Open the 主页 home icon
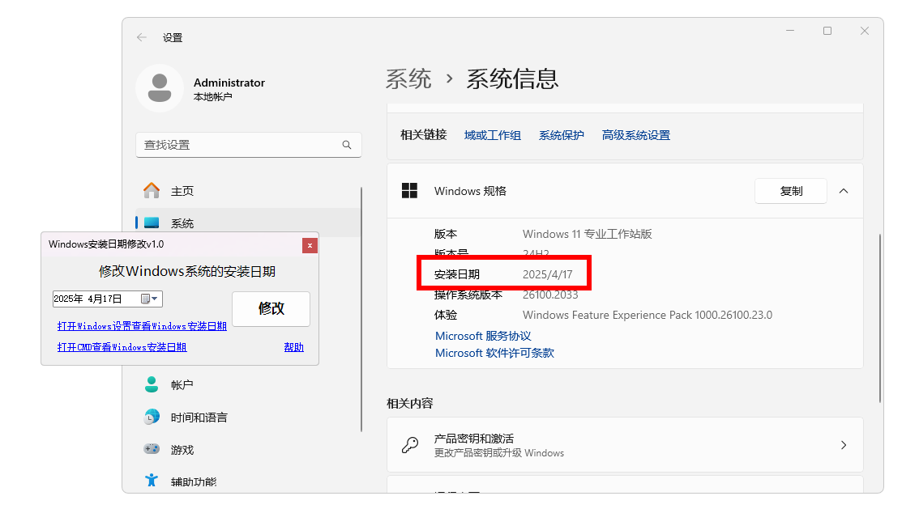919x530 pixels. click(152, 191)
